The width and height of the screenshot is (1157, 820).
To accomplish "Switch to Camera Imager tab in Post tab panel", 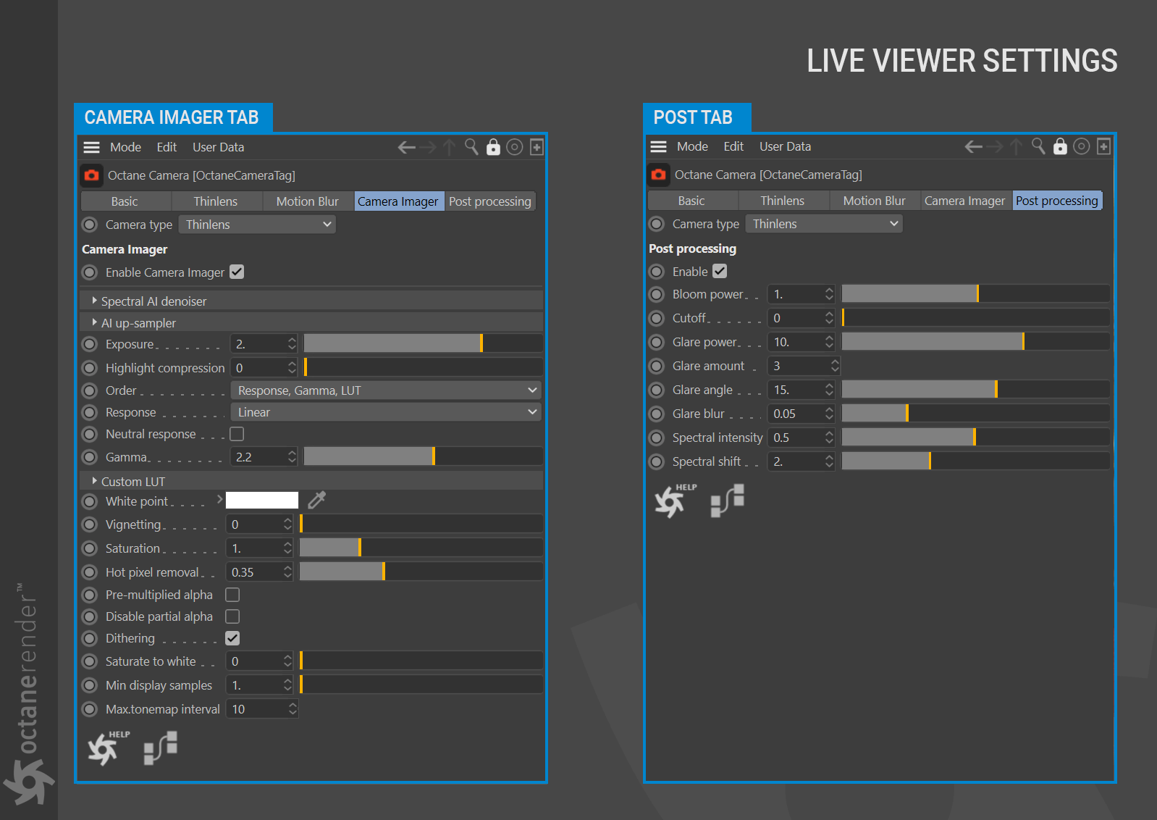I will point(965,201).
